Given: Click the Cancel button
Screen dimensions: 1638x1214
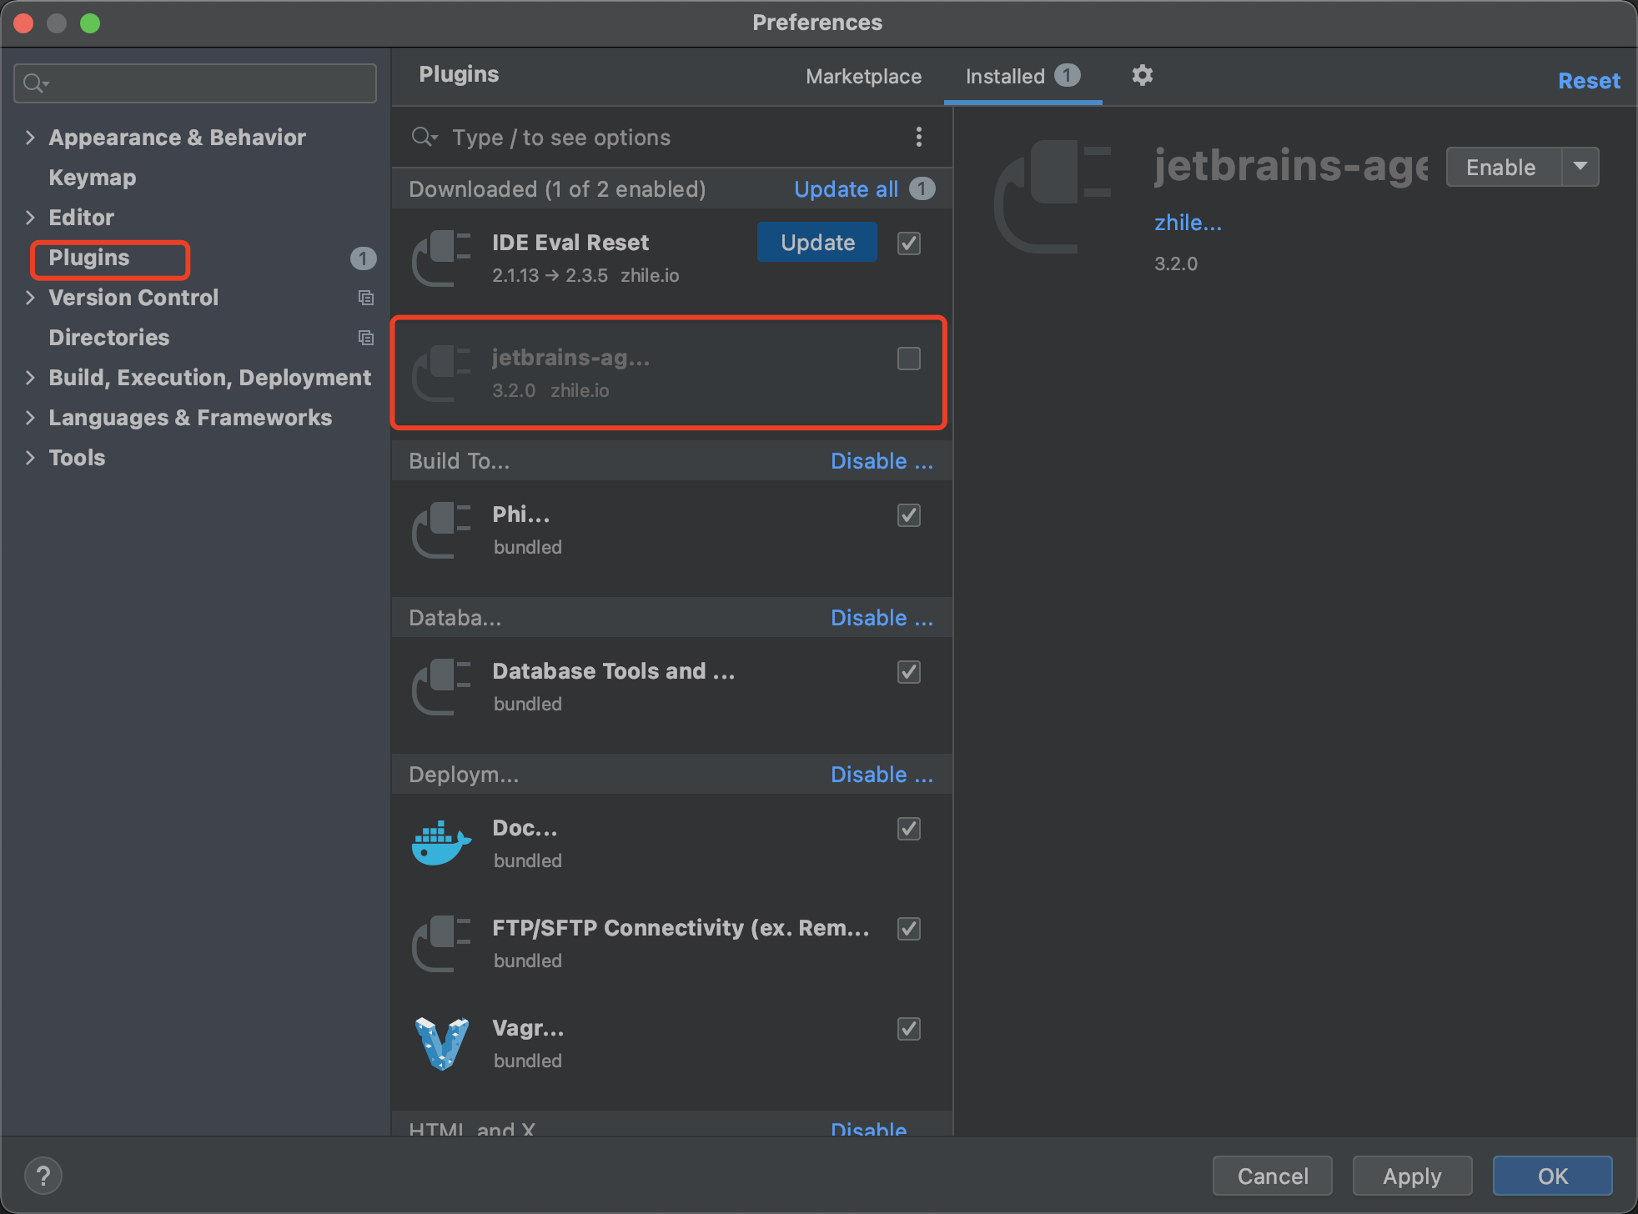Looking at the screenshot, I should [x=1273, y=1176].
